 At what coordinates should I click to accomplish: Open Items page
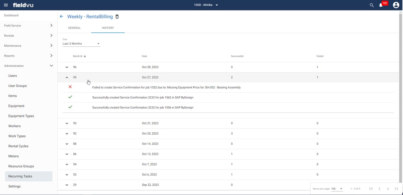12,96
